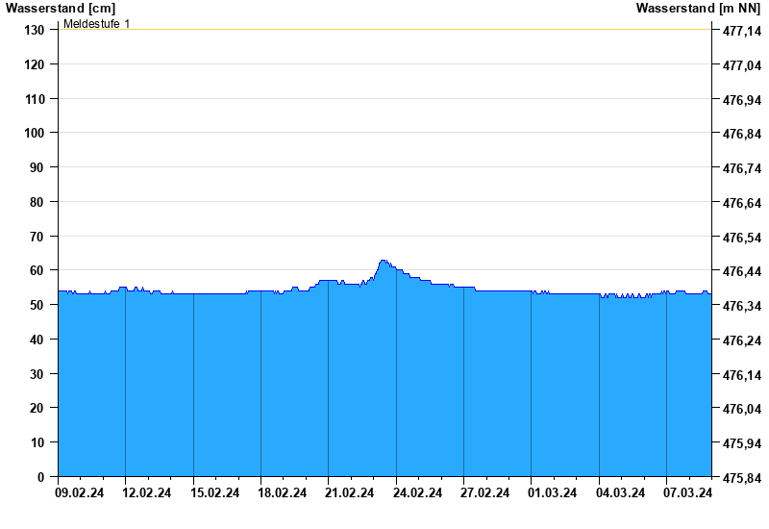Select the 12.02.24 date label
This screenshot has height=529, width=769.
point(148,493)
